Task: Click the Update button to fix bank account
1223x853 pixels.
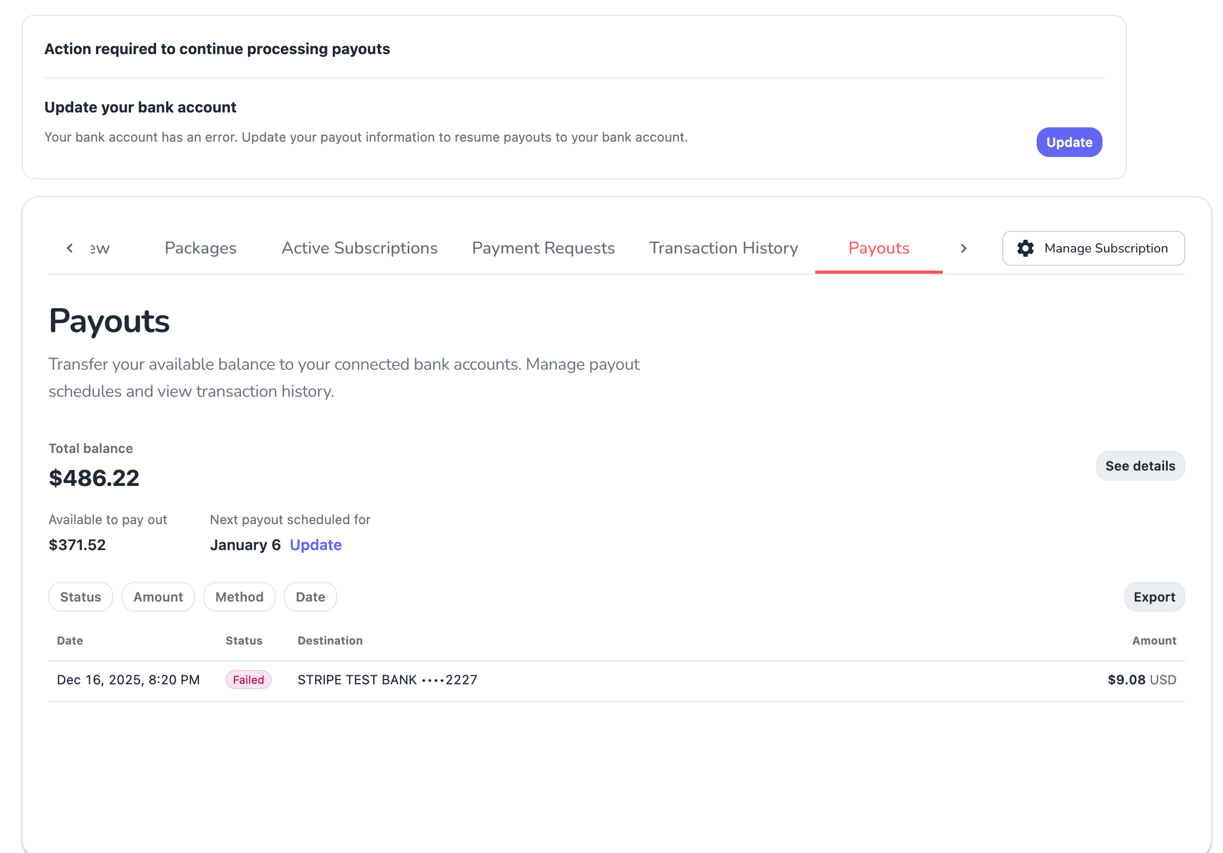Action: (1069, 142)
